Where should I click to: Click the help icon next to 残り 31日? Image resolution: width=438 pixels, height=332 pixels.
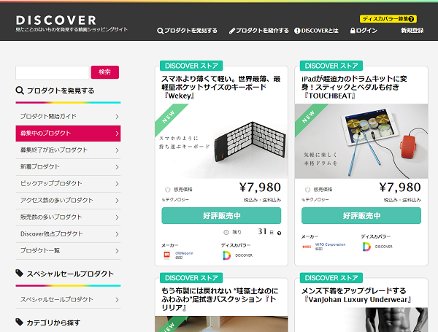(x=279, y=233)
